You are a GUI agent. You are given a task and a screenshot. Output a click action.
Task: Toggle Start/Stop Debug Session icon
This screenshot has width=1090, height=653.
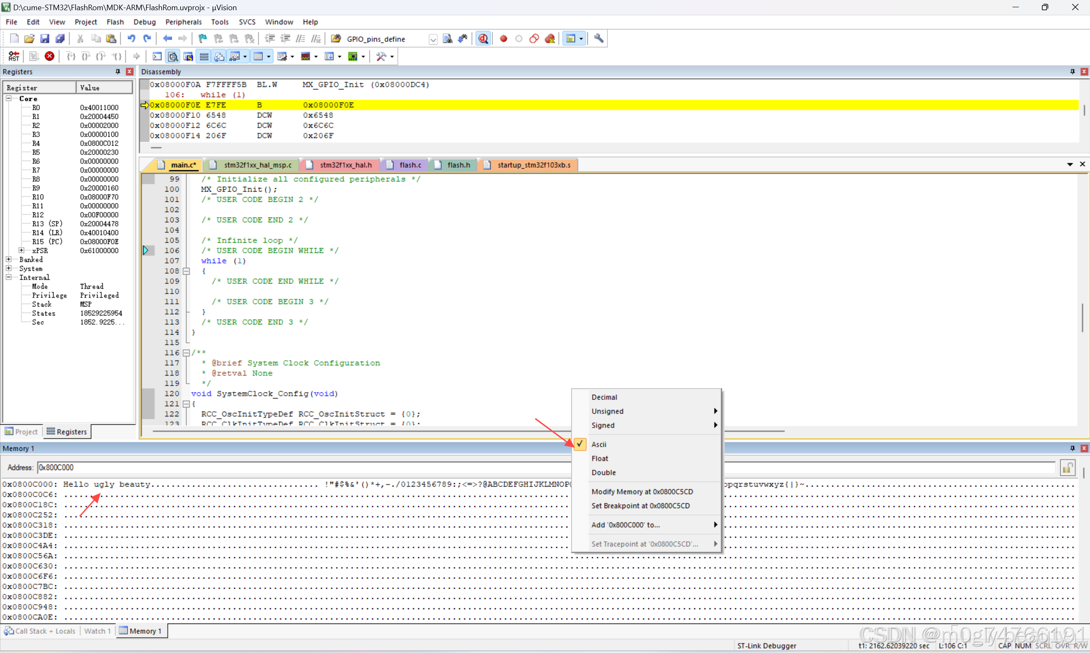(483, 39)
